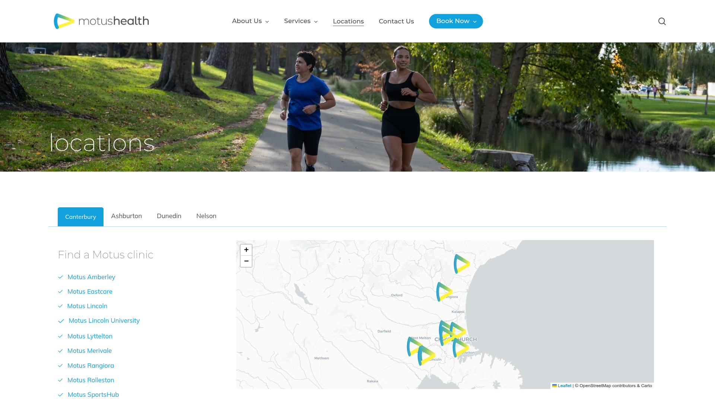Screen dimensions: 715x402
Task: Open Motus Lincoln clinic link
Action: point(87,306)
